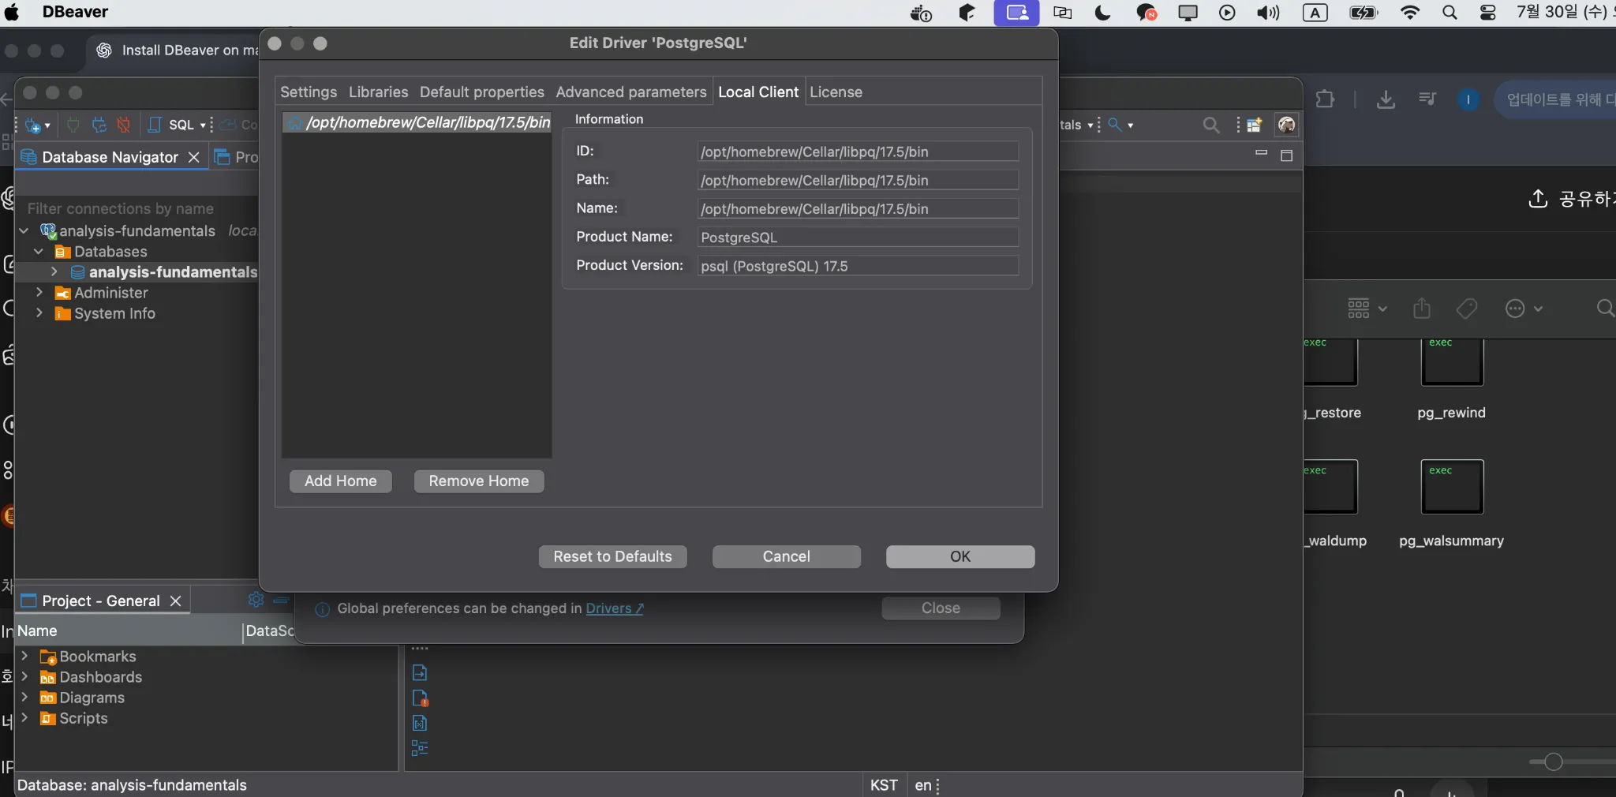Click the red Disconnect plug icon
Image resolution: width=1616 pixels, height=797 pixels.
123,125
